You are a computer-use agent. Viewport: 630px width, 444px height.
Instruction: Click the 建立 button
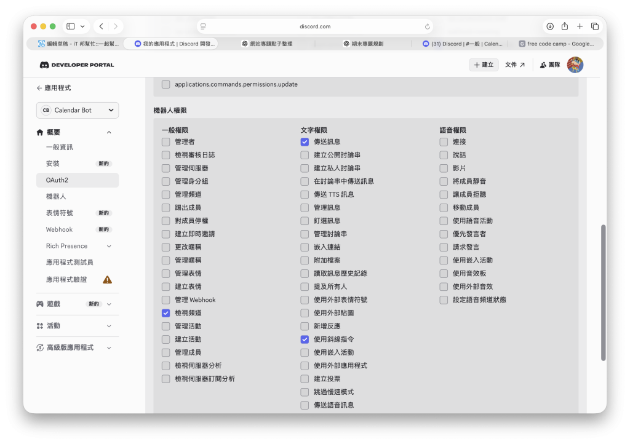point(484,65)
